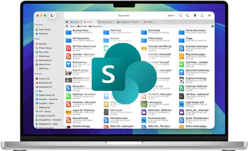Open the history clock icon in path bar

pyautogui.click(x=67, y=26)
